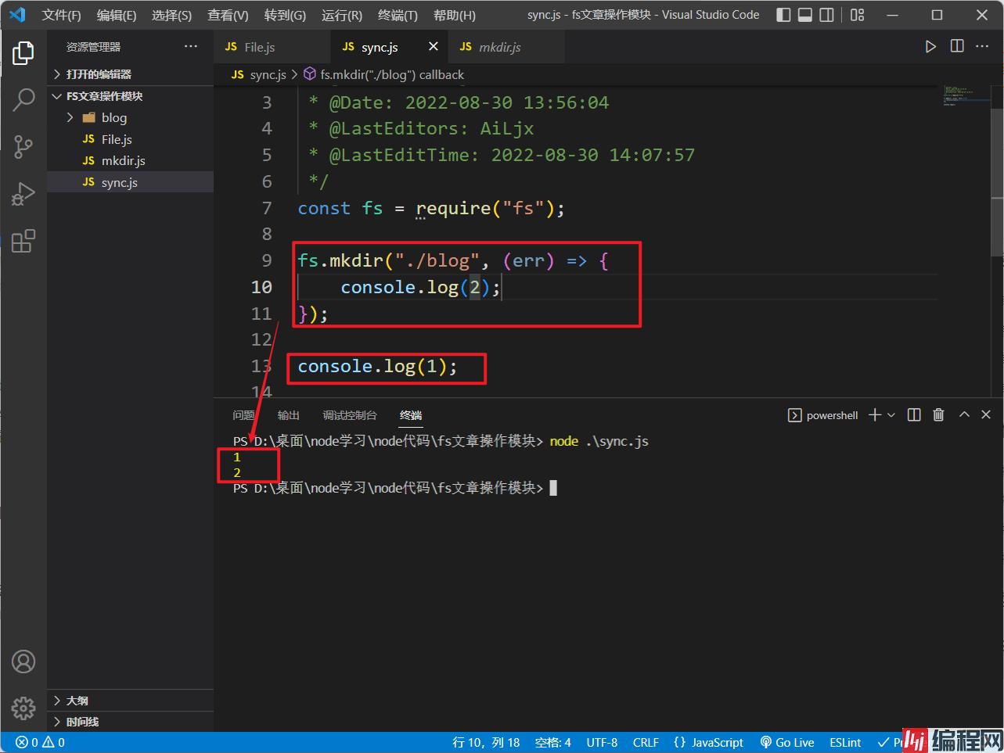The height and width of the screenshot is (753, 1004).
Task: Toggle panel layout icon in title bar
Action: tap(805, 15)
